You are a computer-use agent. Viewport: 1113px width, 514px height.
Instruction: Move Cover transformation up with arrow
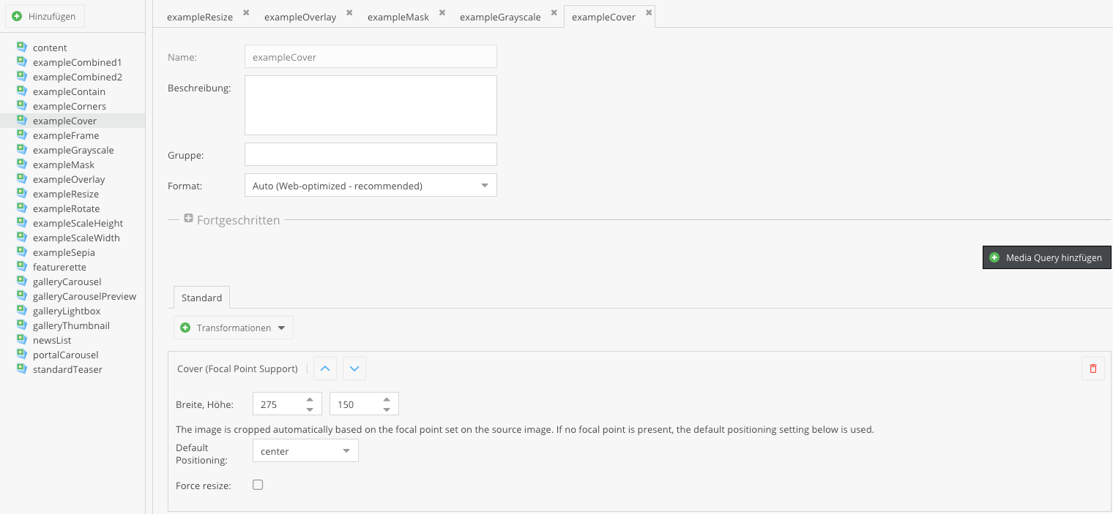pos(325,369)
